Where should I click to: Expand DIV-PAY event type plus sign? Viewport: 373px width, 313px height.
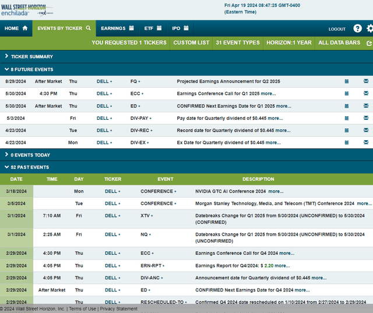(x=150, y=118)
